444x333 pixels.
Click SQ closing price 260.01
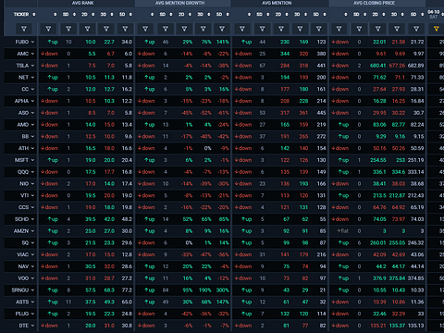378,243
